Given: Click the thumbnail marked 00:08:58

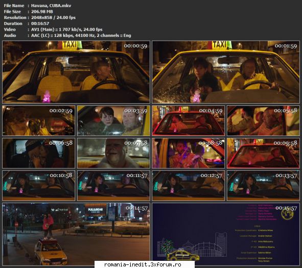Looking at the screenshot, I should point(189,153).
